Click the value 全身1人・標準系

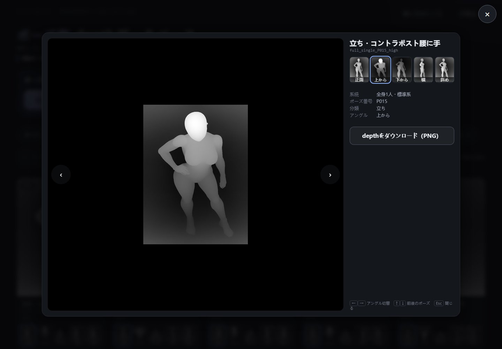(x=394, y=94)
